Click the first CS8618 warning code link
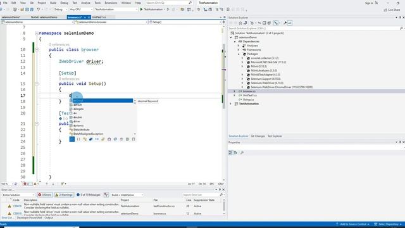The image size is (405, 228). (17, 206)
